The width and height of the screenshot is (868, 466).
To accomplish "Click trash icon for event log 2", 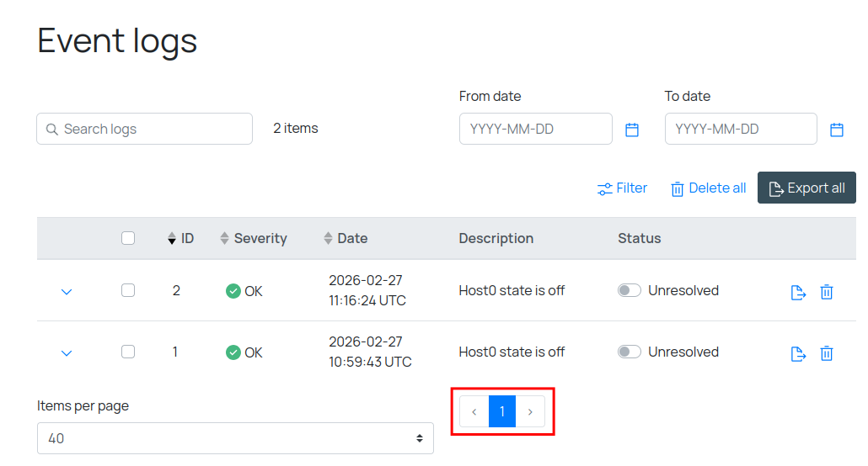I will (x=827, y=292).
